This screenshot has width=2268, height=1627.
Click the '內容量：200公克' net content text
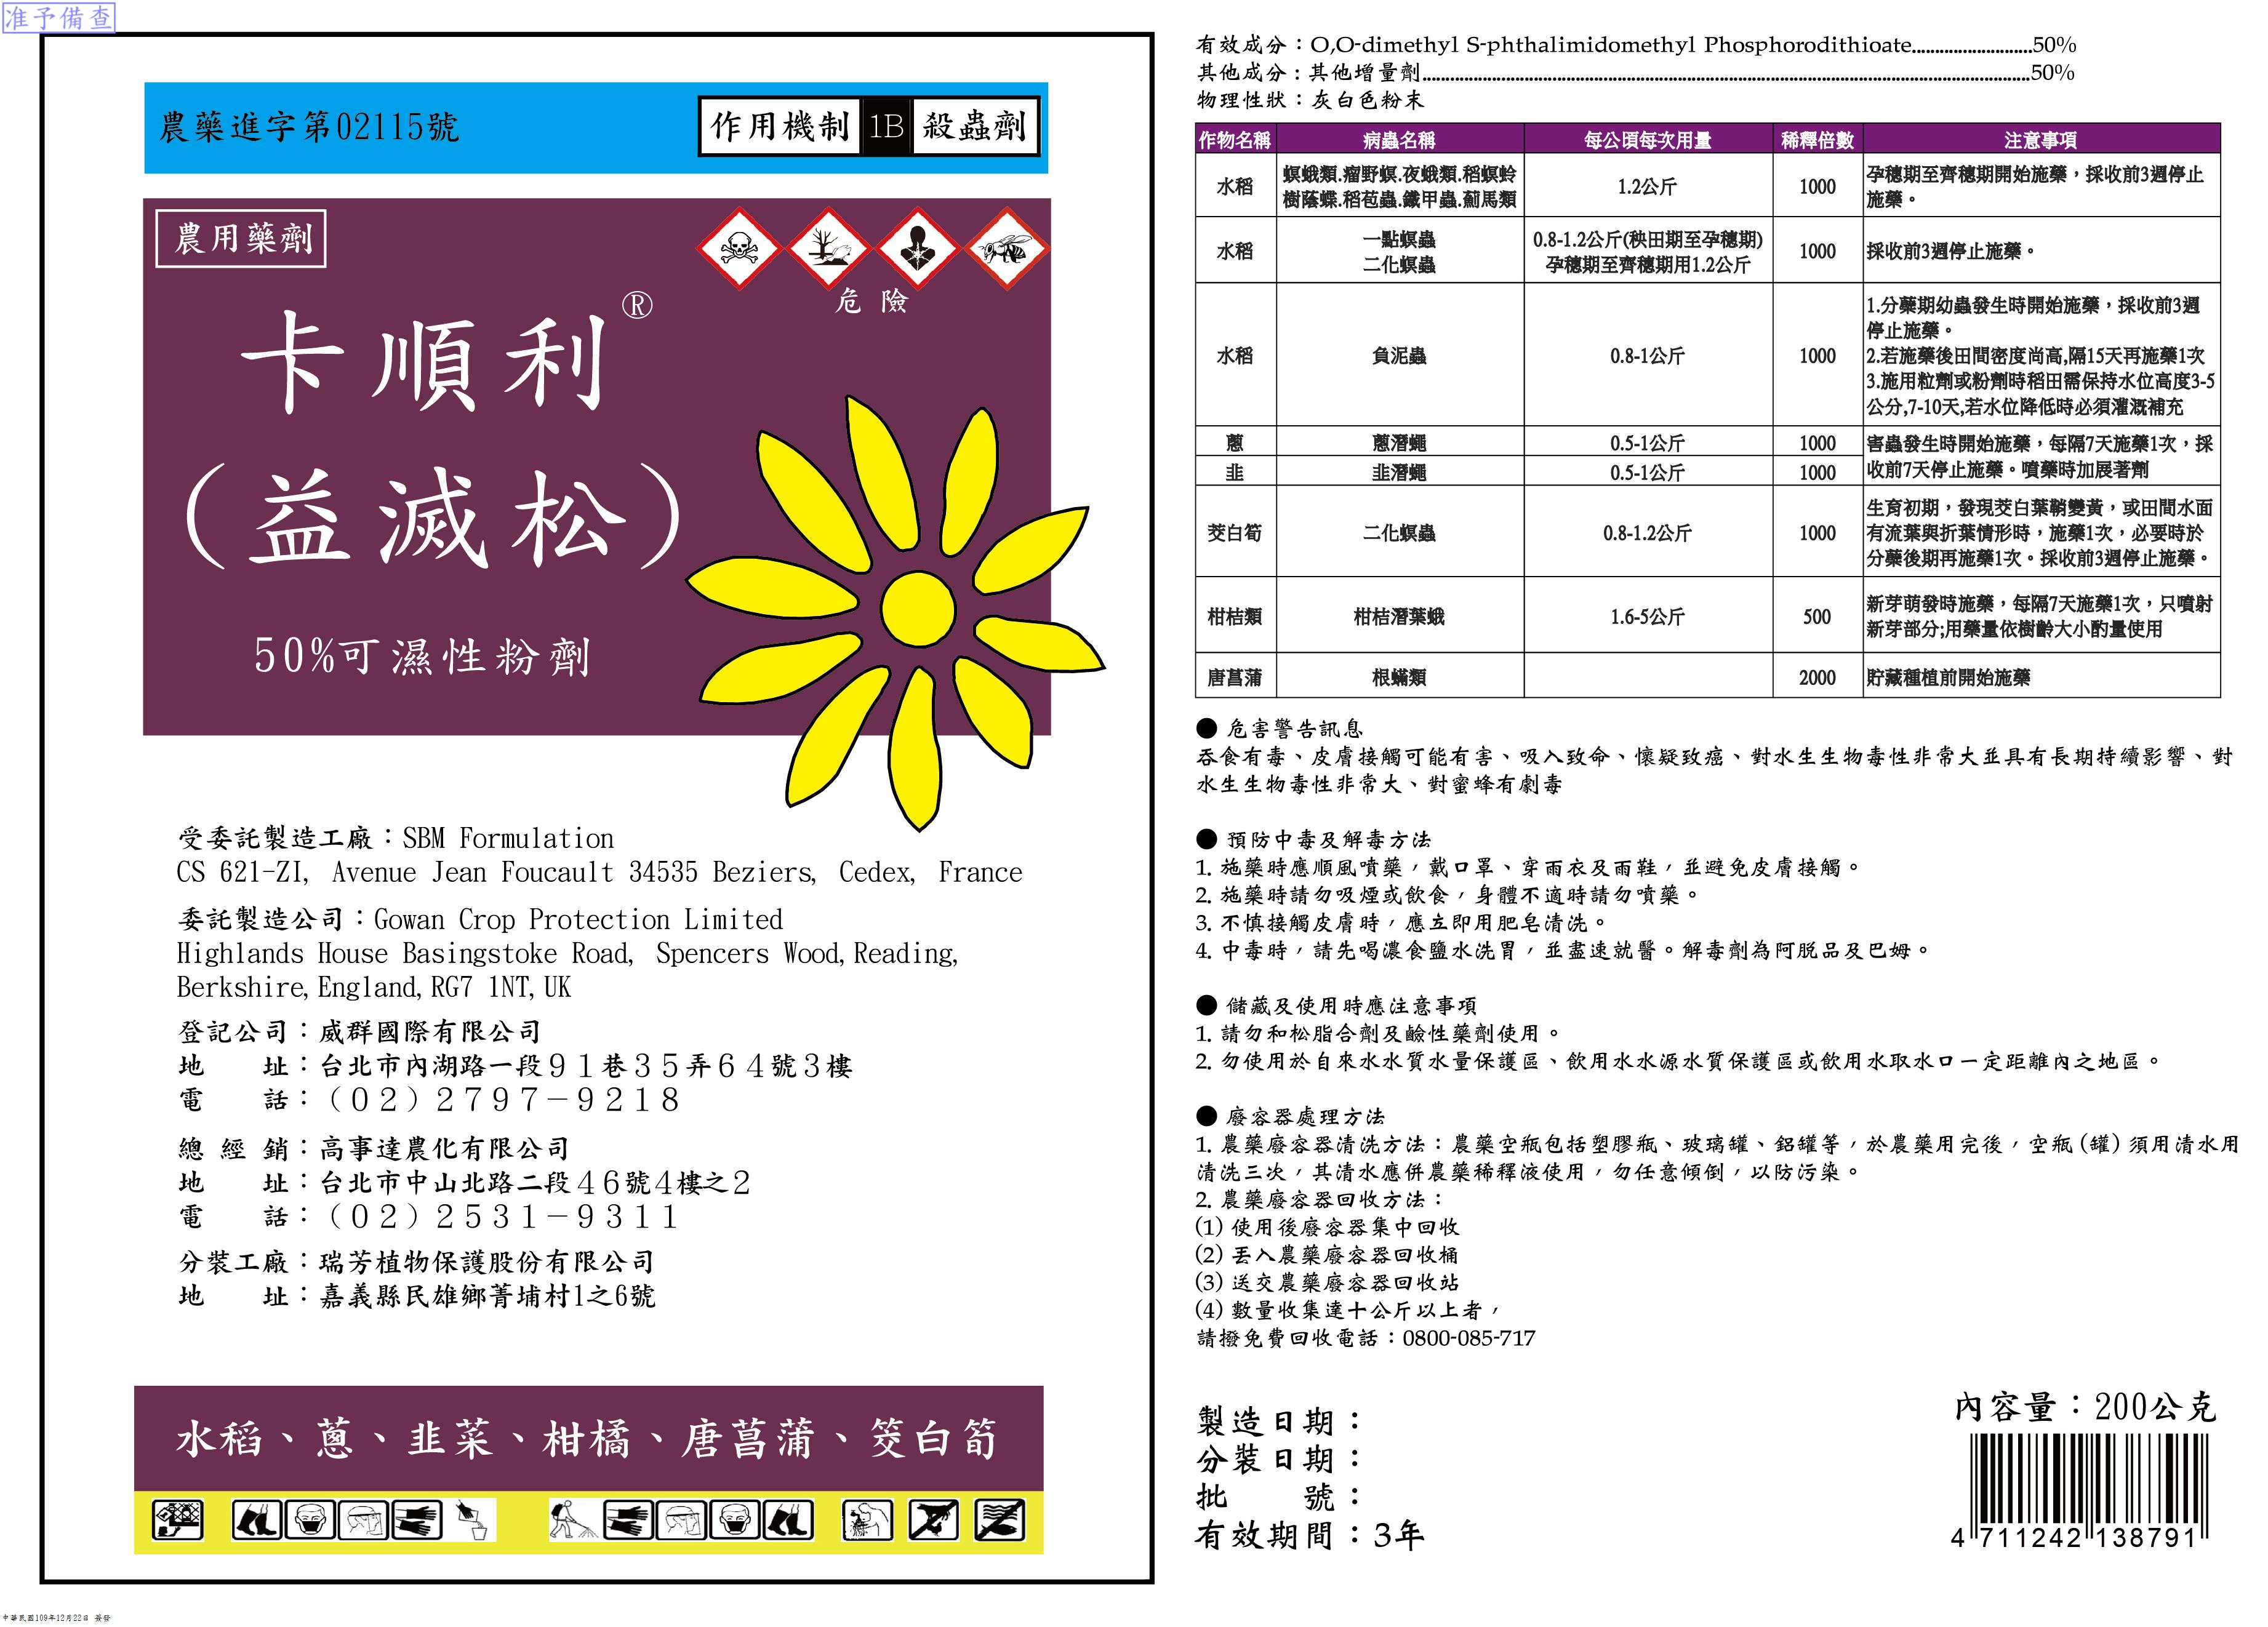click(x=2086, y=1407)
